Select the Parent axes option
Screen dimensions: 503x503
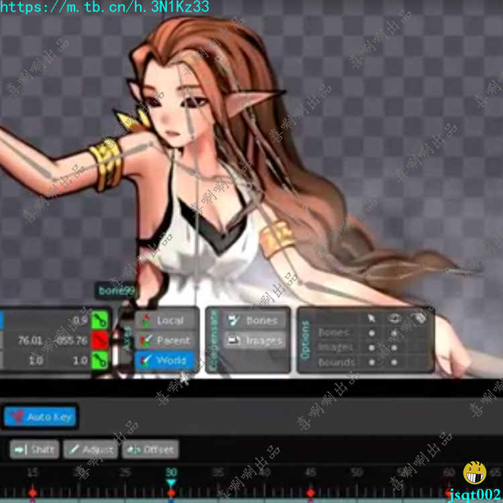165,340
